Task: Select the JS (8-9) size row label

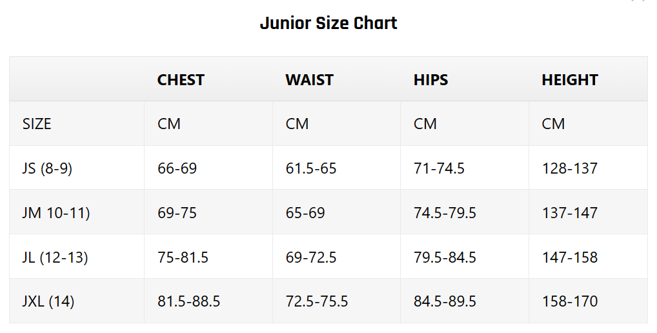Action: click(x=47, y=168)
